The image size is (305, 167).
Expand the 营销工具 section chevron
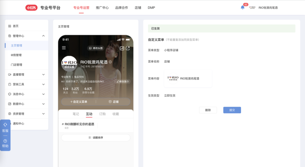point(43,84)
